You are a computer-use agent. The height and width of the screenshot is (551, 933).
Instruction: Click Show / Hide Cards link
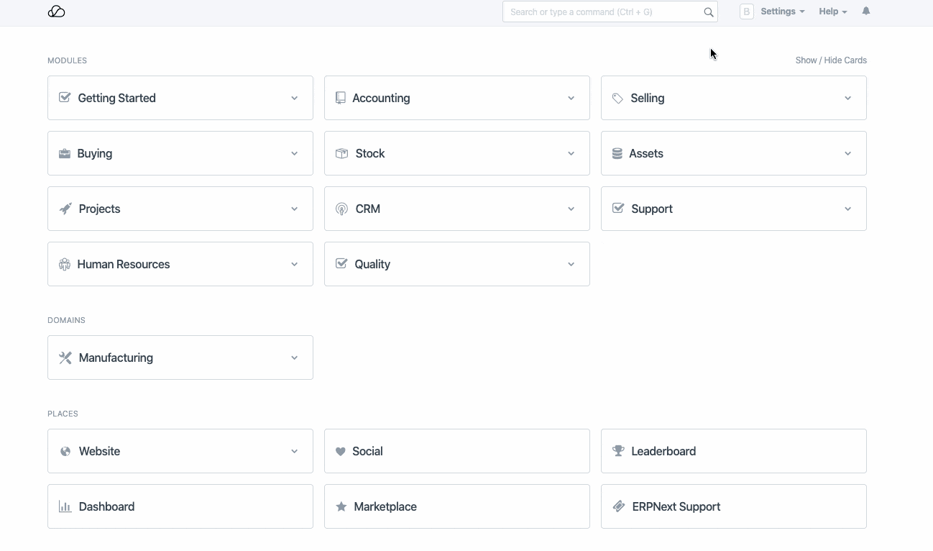(830, 60)
